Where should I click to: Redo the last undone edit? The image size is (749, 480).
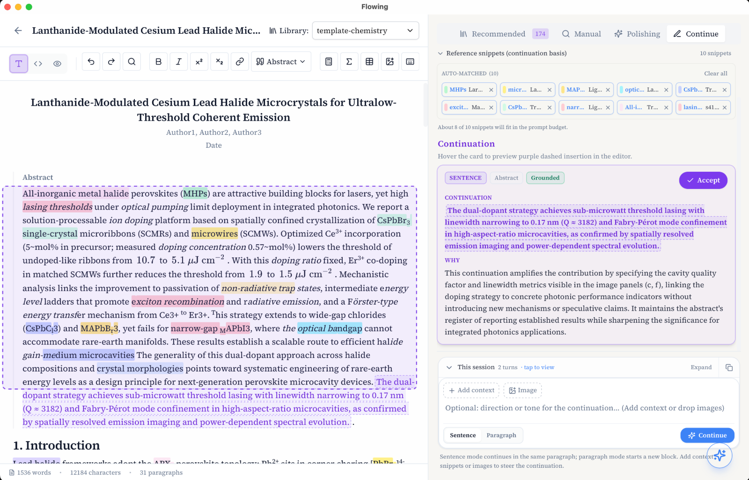pos(111,62)
